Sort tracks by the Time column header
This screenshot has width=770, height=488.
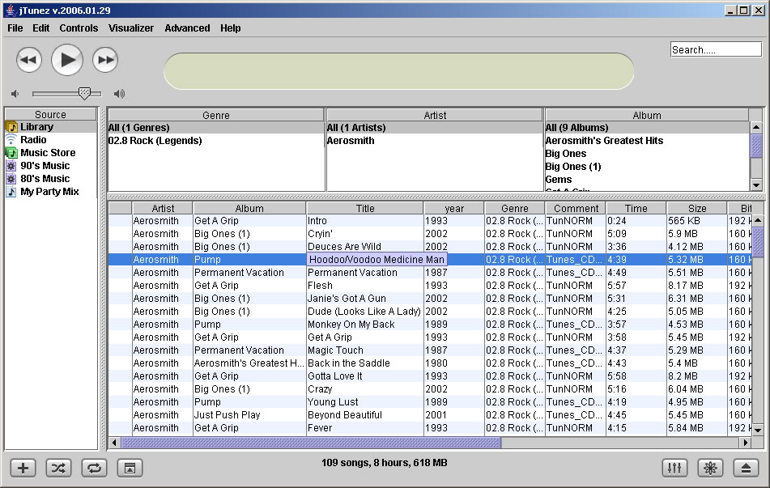(x=636, y=208)
